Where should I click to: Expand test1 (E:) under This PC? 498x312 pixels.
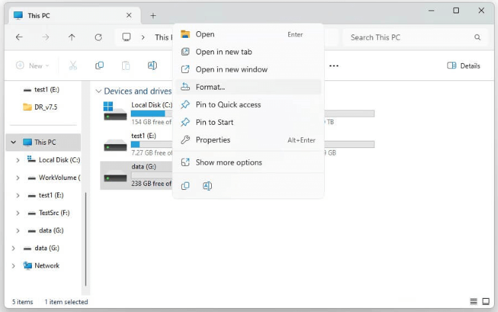(18, 196)
